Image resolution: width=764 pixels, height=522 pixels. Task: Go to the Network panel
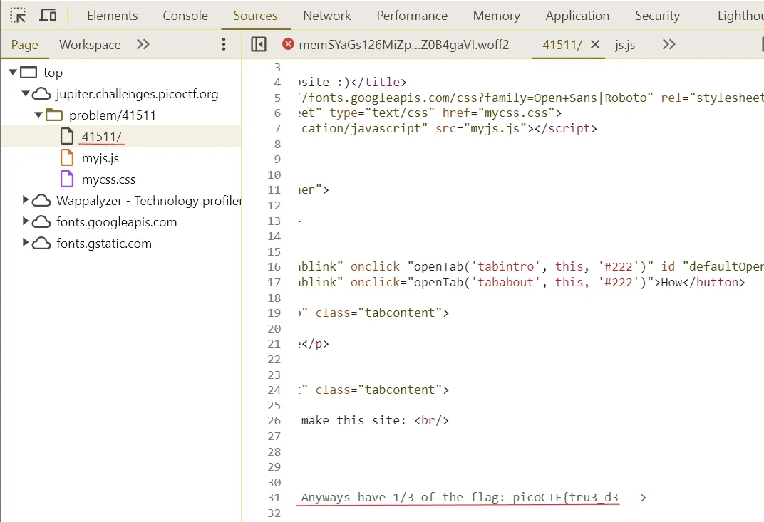point(327,16)
